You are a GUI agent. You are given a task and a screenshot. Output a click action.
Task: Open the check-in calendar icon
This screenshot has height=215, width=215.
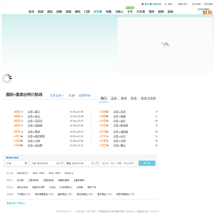[62, 163]
